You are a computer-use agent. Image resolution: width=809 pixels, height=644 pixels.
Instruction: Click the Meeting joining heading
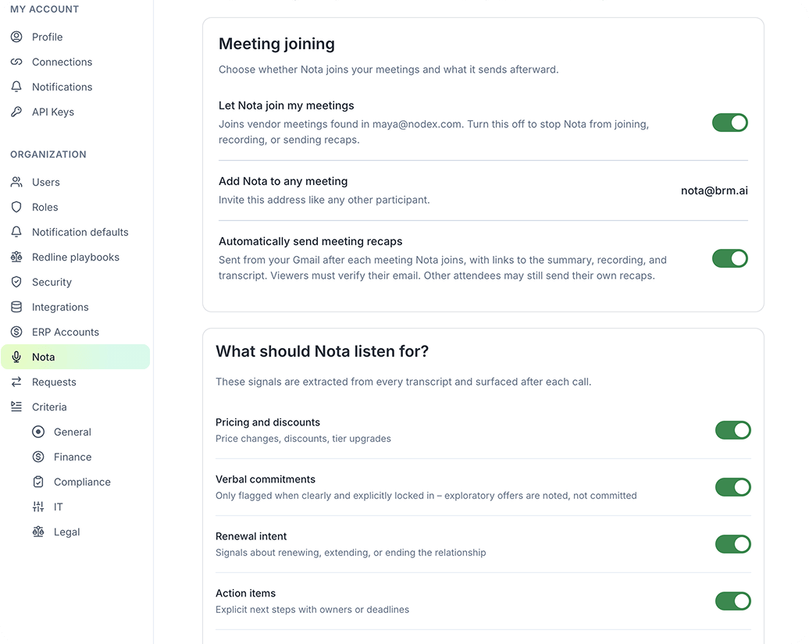tap(276, 44)
